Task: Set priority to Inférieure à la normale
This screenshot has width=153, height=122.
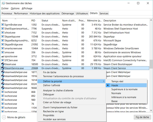Action: [x=126, y=97]
